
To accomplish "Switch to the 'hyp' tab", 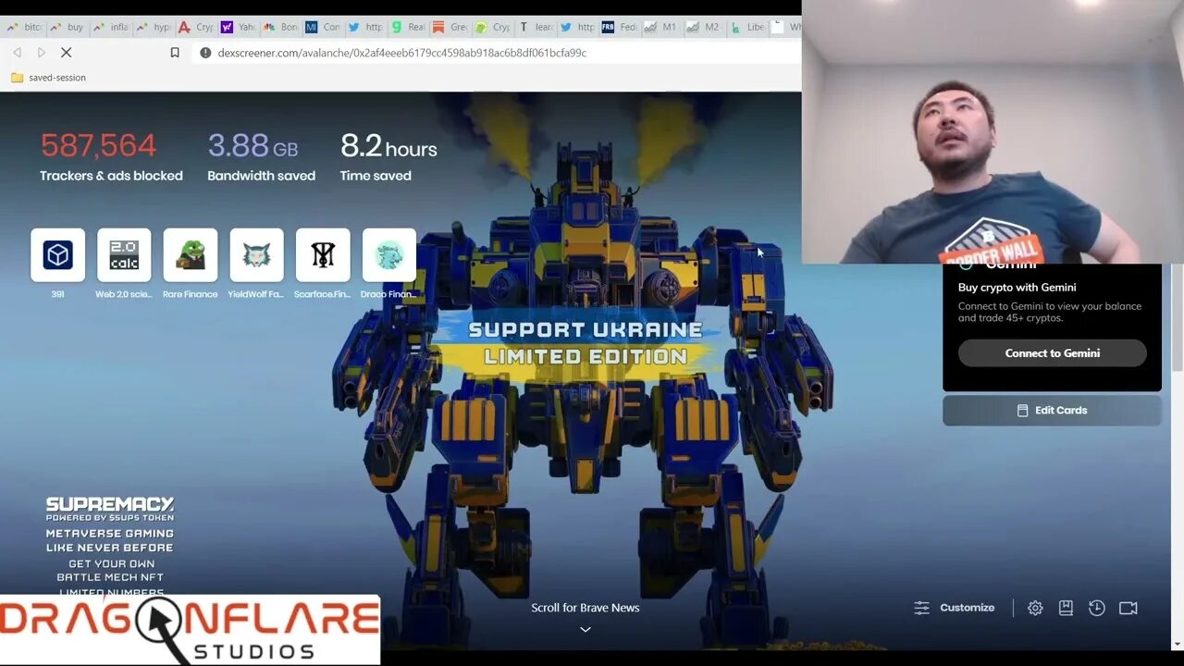I will [x=153, y=27].
